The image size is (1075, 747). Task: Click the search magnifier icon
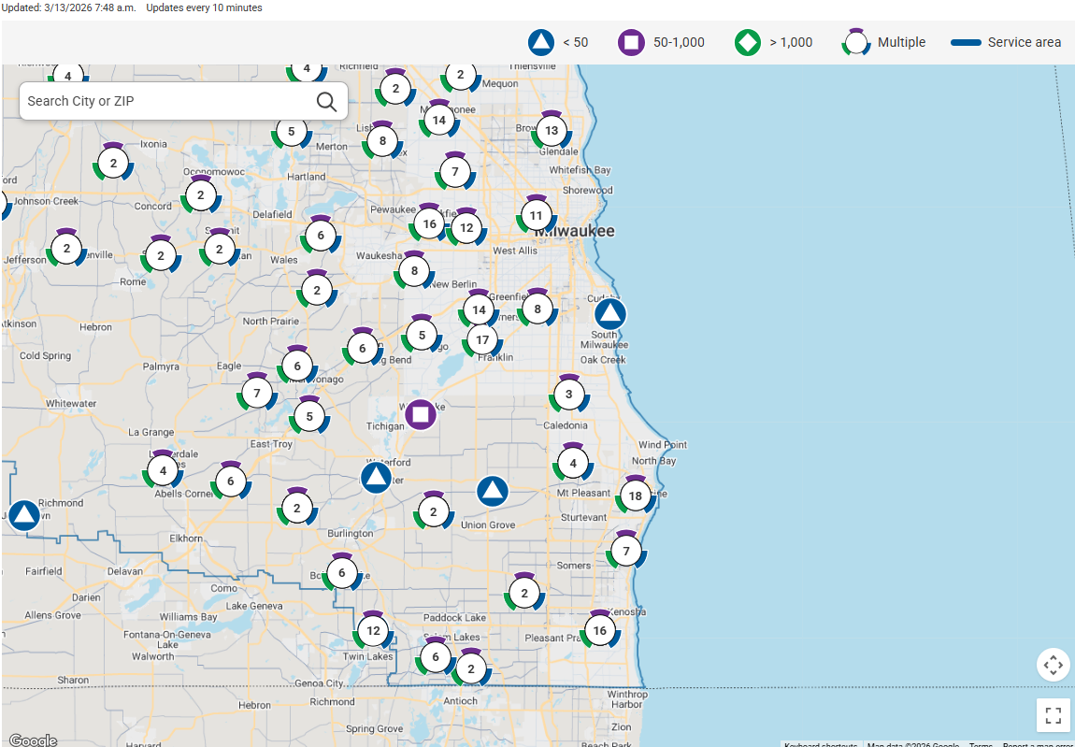[x=325, y=101]
